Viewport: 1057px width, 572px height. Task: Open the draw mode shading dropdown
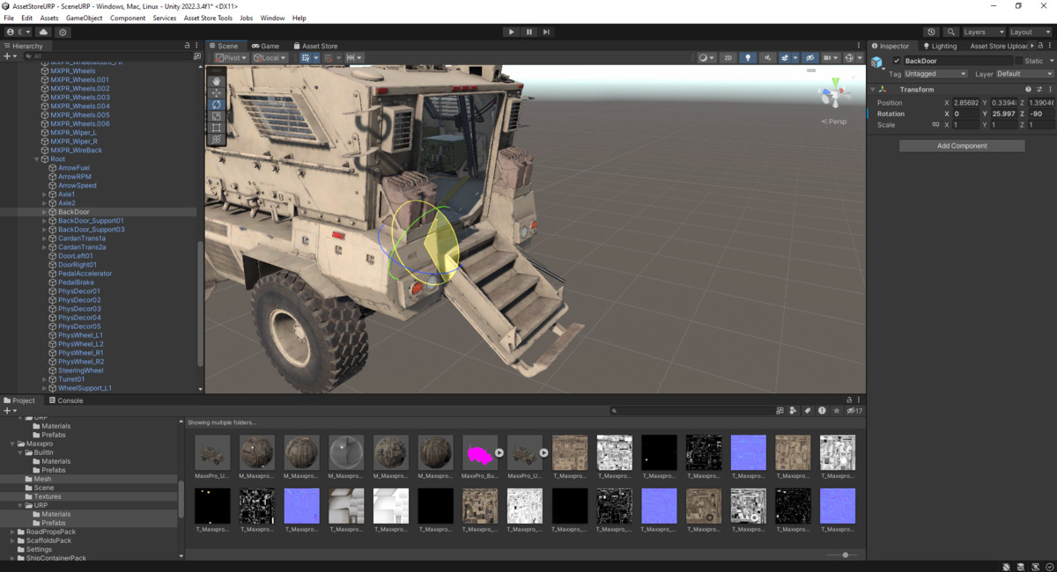coord(706,58)
